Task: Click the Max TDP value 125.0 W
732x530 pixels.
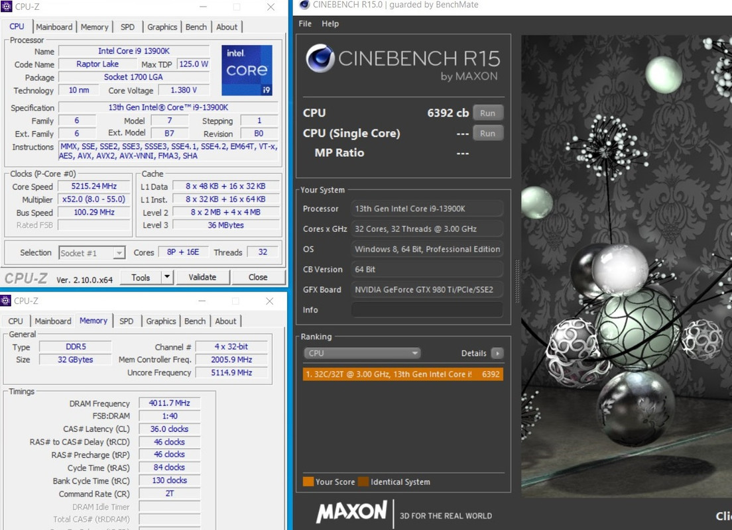Action: 193,64
